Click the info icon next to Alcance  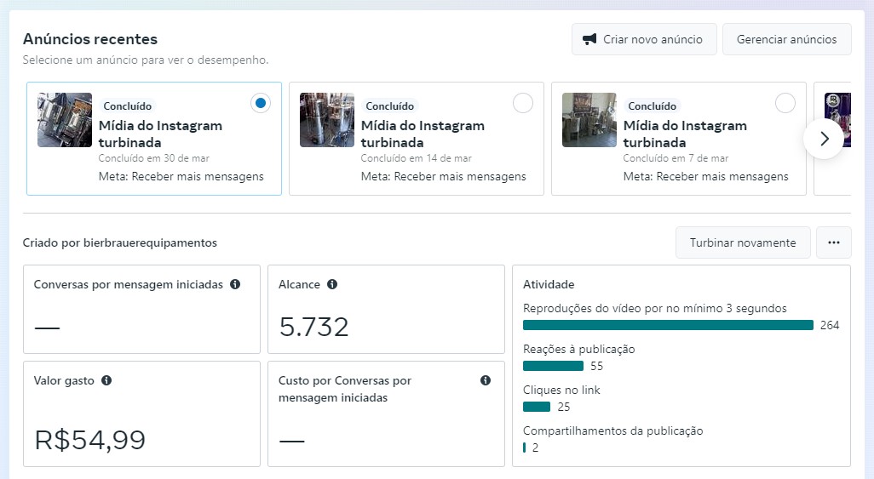click(332, 284)
